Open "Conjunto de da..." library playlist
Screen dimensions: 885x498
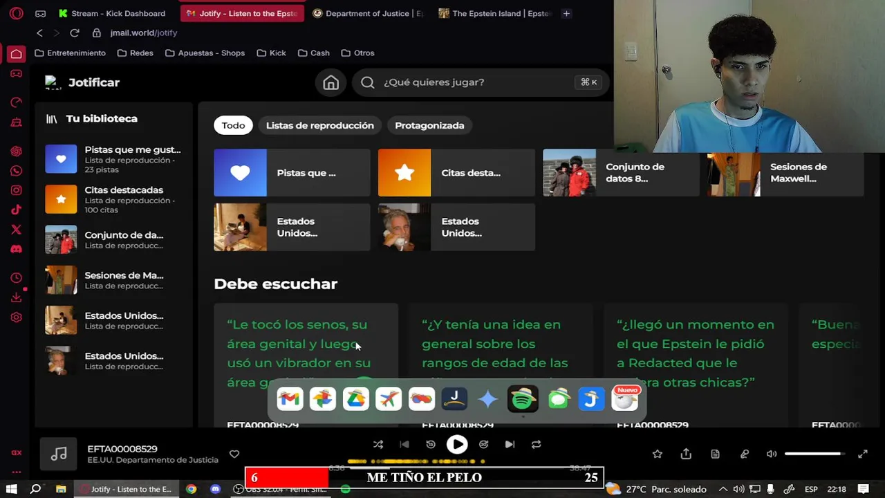click(x=113, y=240)
